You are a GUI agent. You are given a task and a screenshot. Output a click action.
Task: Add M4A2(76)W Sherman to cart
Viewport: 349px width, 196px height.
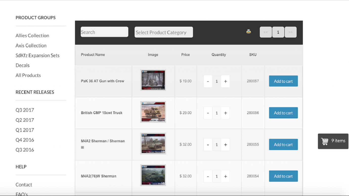[x=283, y=176]
